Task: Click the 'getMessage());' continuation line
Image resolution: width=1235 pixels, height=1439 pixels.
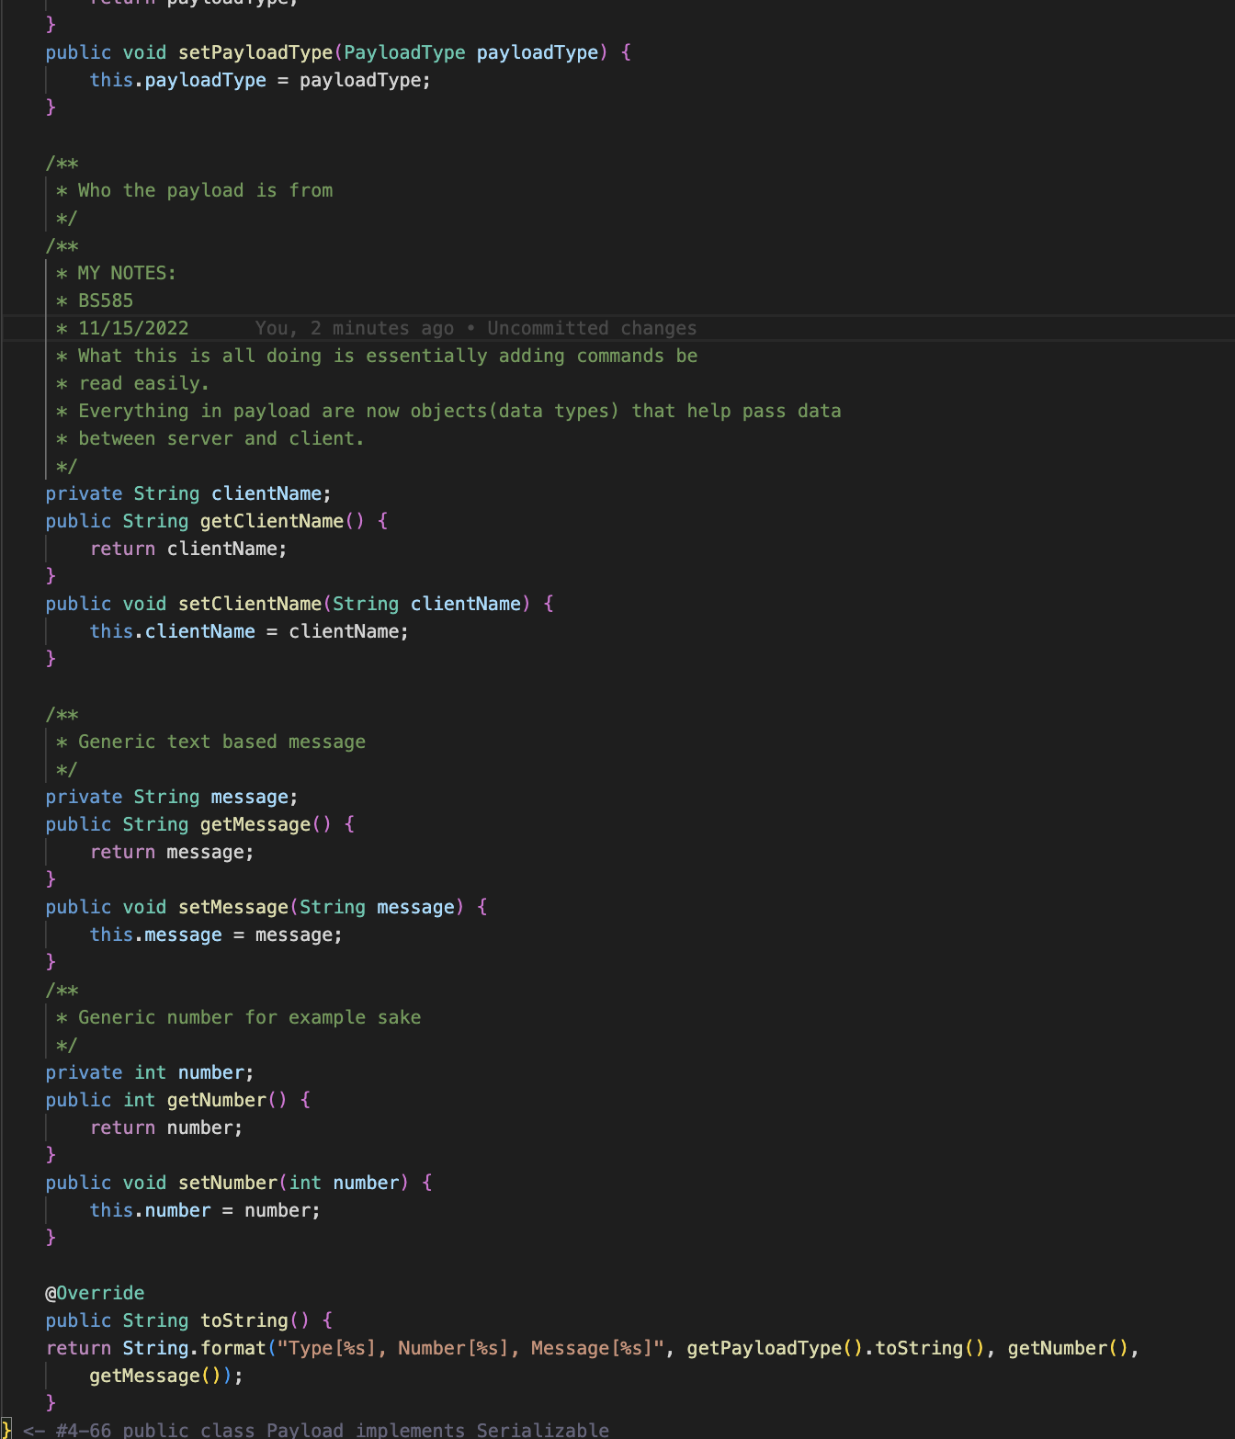Action: pyautogui.click(x=166, y=1376)
